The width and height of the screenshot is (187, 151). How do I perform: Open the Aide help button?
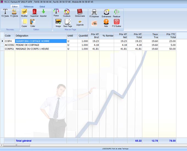[x=106, y=22]
